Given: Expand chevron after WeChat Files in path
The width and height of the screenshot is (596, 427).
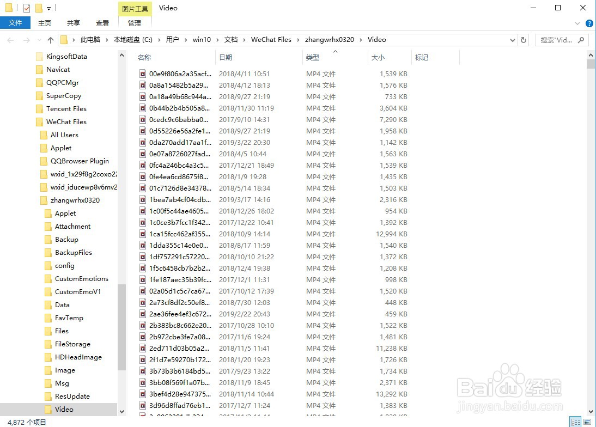Looking at the screenshot, I should pyautogui.click(x=298, y=40).
